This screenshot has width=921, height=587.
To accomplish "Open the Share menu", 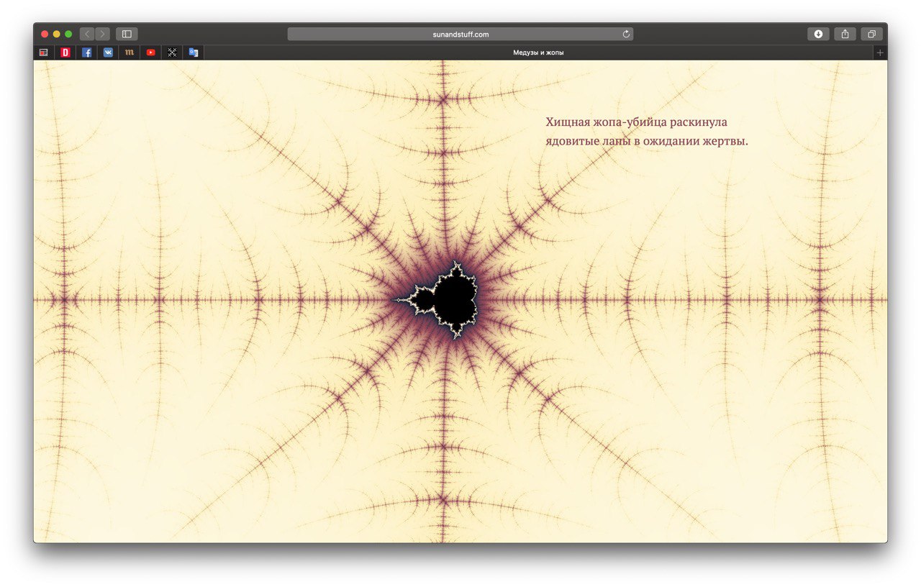I will (845, 34).
